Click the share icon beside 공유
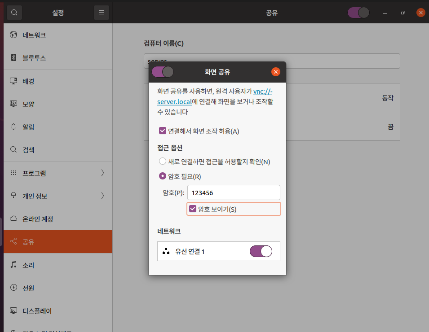The height and width of the screenshot is (332, 429). pos(13,241)
